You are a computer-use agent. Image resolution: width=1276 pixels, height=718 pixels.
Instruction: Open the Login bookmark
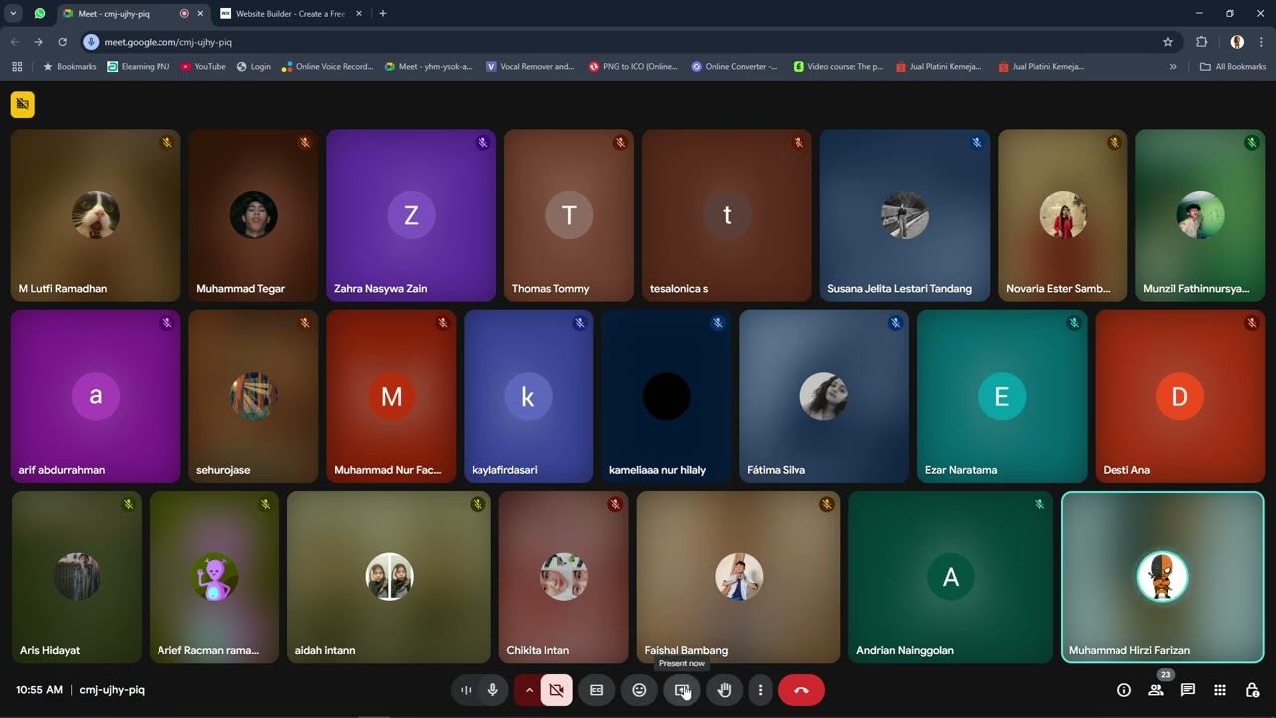(253, 67)
